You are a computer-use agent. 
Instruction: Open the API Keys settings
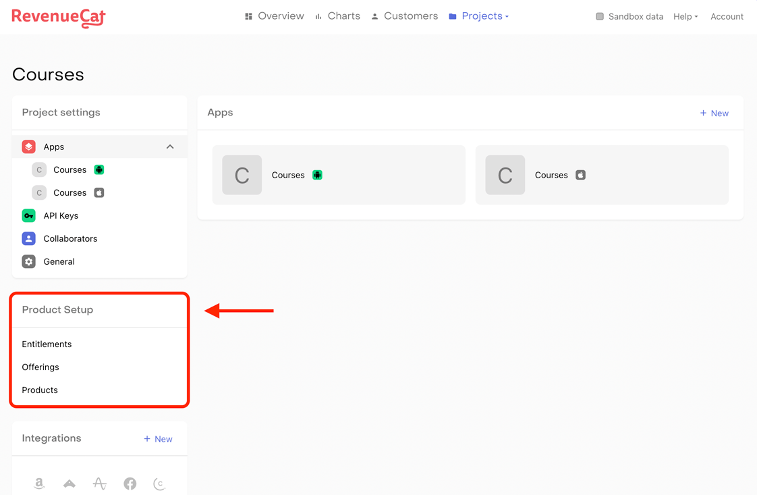coord(61,215)
